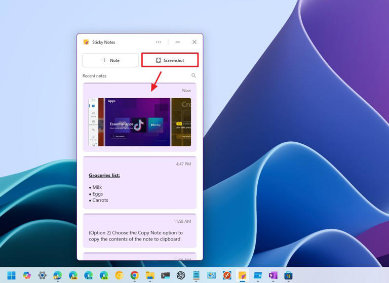Click the Screenshot button
The width and height of the screenshot is (389, 283).
(x=170, y=60)
